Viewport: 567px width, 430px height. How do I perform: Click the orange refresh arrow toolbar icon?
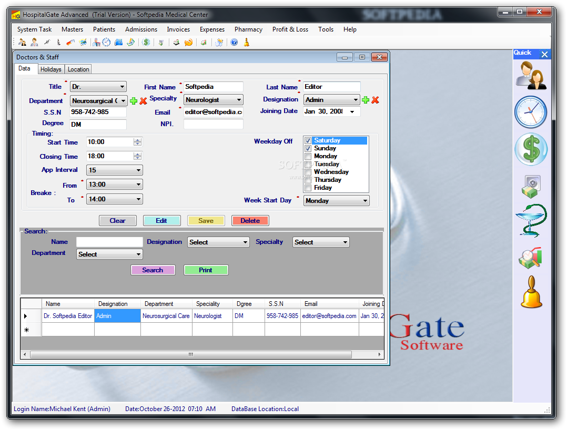tap(188, 42)
